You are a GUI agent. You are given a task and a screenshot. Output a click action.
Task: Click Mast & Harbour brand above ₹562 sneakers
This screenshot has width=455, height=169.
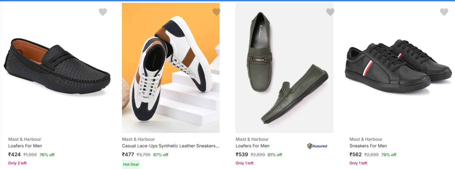366,139
